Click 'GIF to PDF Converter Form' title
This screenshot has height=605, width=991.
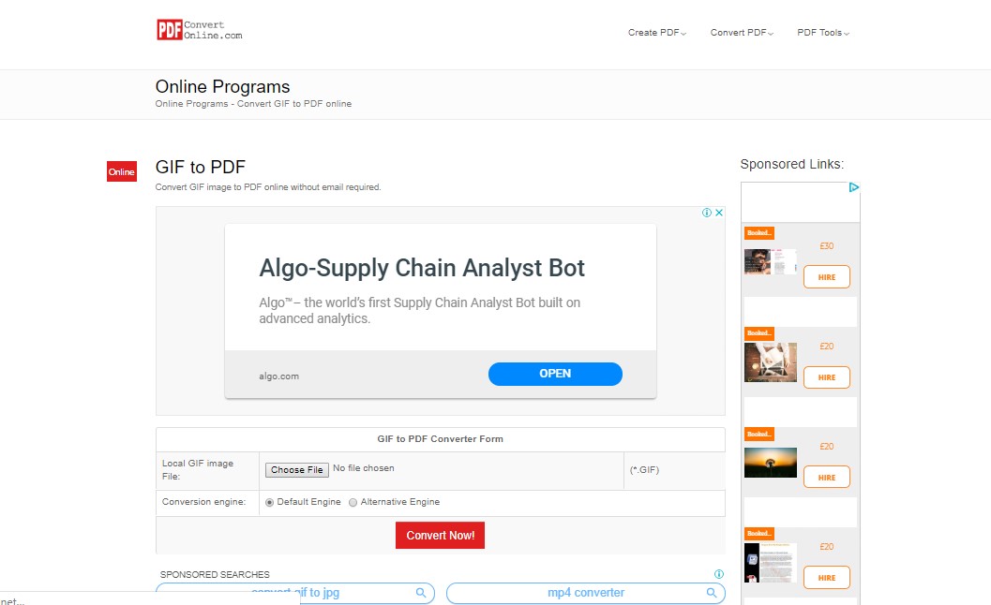click(440, 439)
